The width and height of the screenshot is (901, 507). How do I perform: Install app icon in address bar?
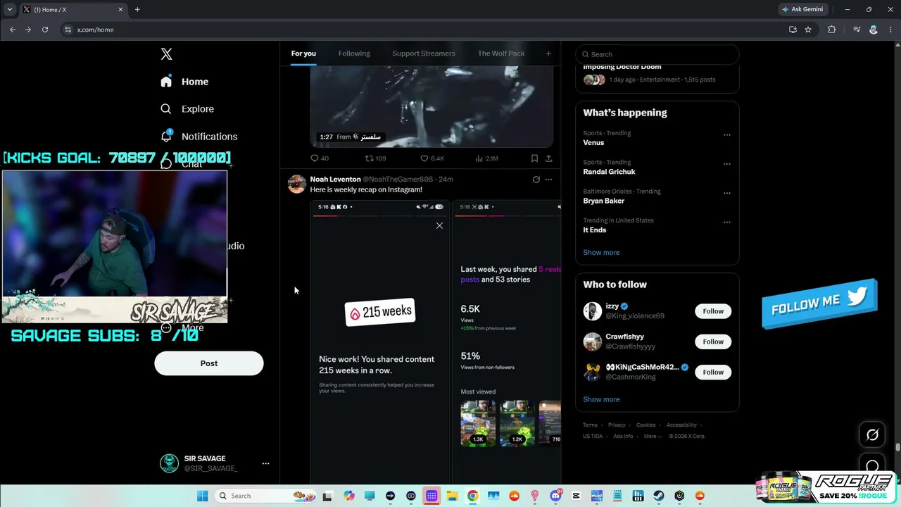[x=793, y=30]
